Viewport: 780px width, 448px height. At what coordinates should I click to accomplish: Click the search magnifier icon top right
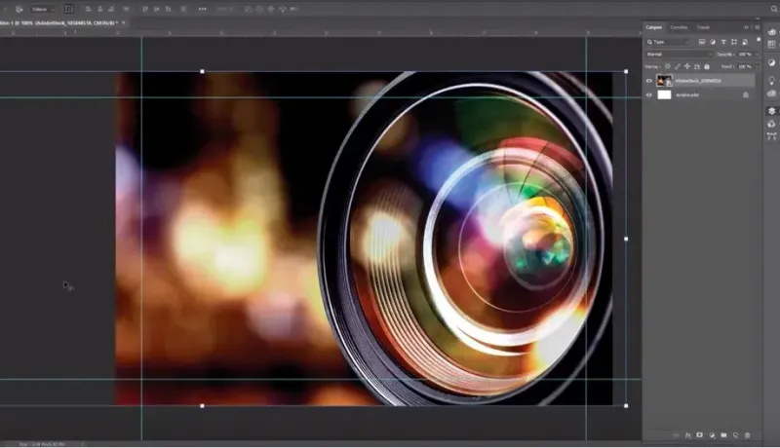pyautogui.click(x=774, y=9)
